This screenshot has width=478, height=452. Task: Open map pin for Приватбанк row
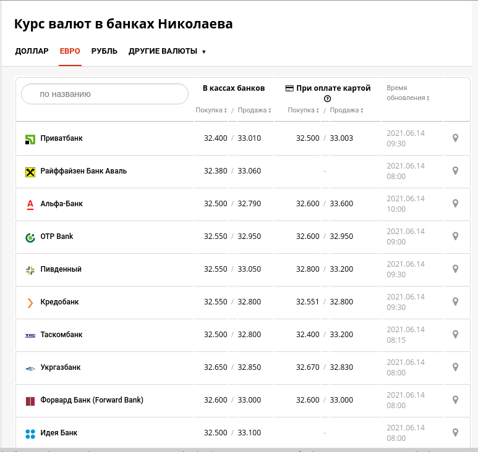pyautogui.click(x=455, y=138)
